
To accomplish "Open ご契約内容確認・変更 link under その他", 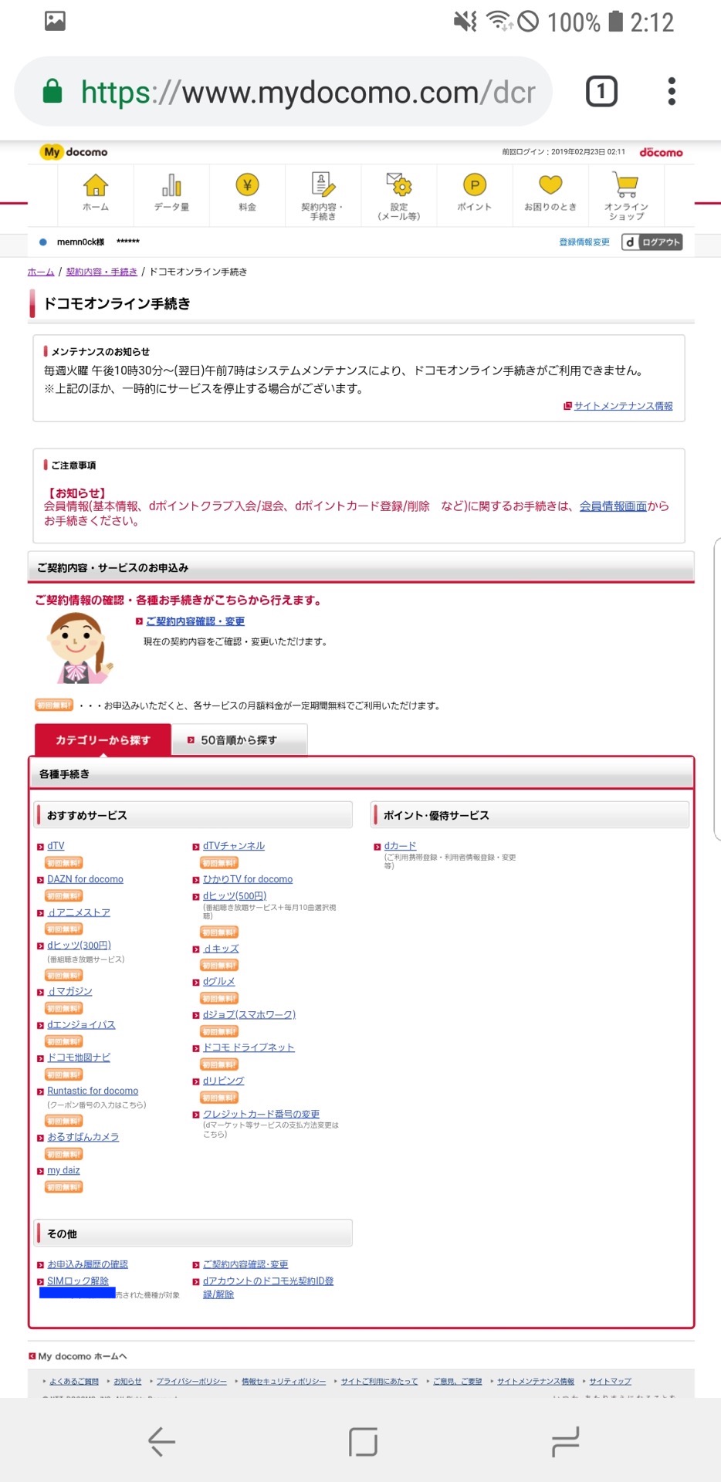I will (x=245, y=1264).
